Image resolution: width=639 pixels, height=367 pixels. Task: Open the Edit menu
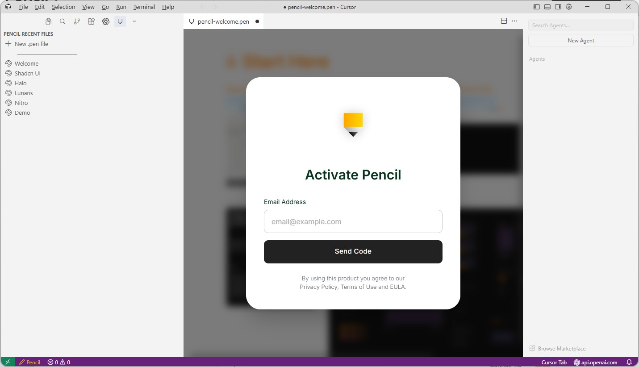[40, 7]
